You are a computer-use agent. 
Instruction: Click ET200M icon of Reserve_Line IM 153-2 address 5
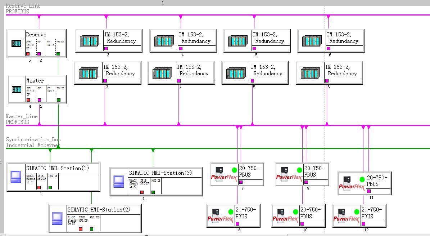238,41
